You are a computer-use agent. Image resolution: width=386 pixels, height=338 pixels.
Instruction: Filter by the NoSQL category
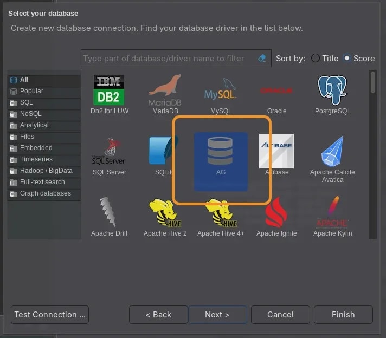(x=44, y=114)
